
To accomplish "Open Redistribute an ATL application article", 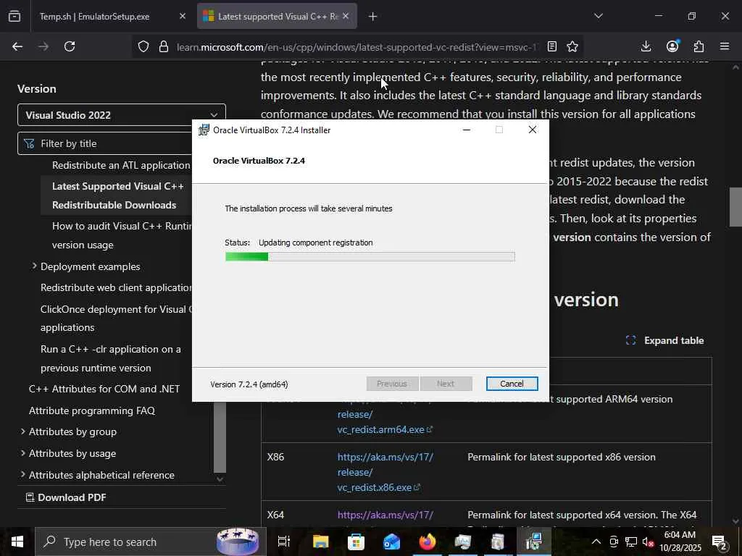I will (121, 165).
